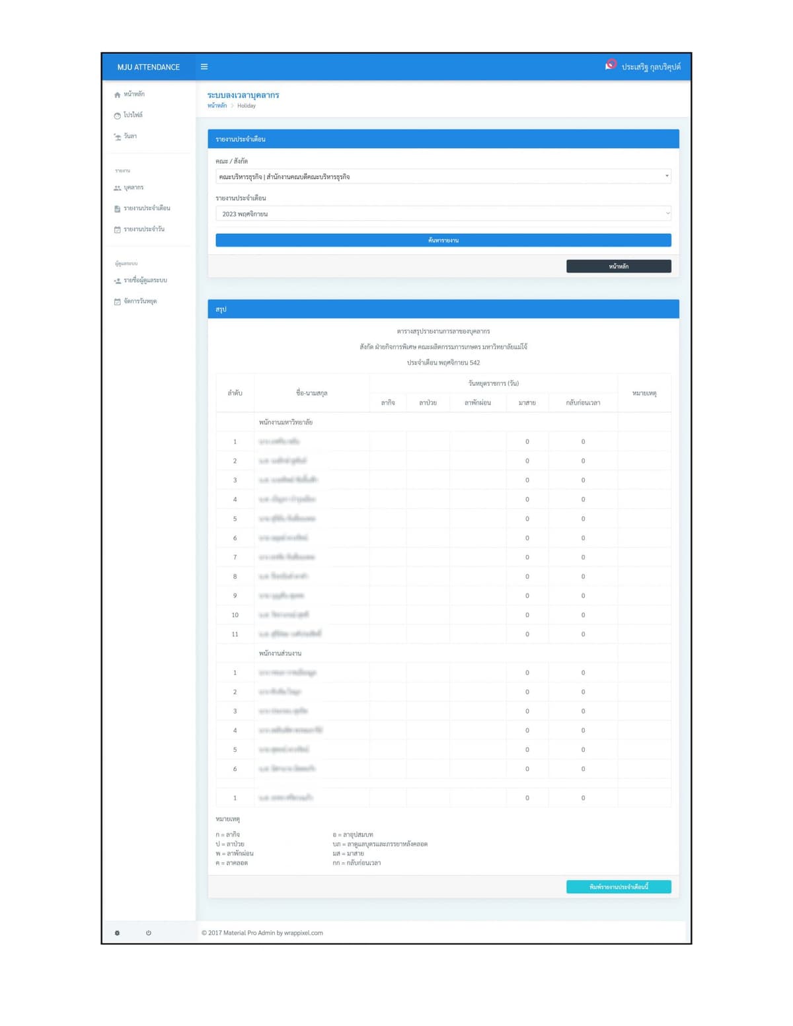793x1026 pixels.
Task: Click the หมายเหตุ column header in table
Action: point(644,393)
